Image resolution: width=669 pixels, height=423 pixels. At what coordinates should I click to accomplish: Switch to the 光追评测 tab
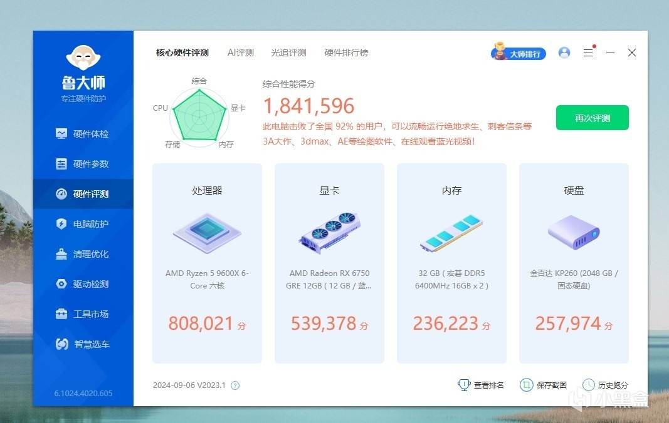(x=289, y=53)
